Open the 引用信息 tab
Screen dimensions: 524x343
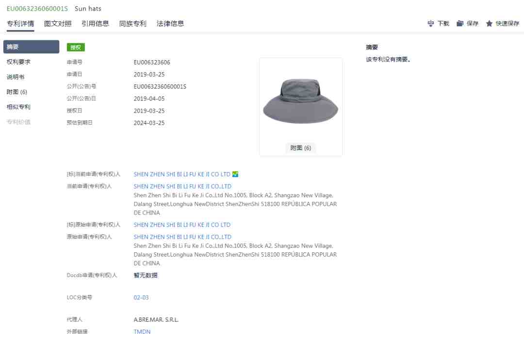[x=95, y=24]
